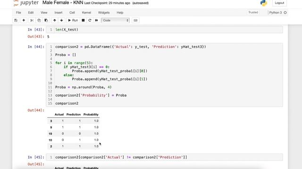Click the Out[44] prompt

pos(36,110)
